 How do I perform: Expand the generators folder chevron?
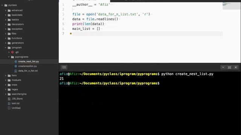[6, 43]
